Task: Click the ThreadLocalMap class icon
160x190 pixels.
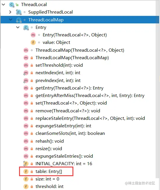Action: tap(19, 20)
